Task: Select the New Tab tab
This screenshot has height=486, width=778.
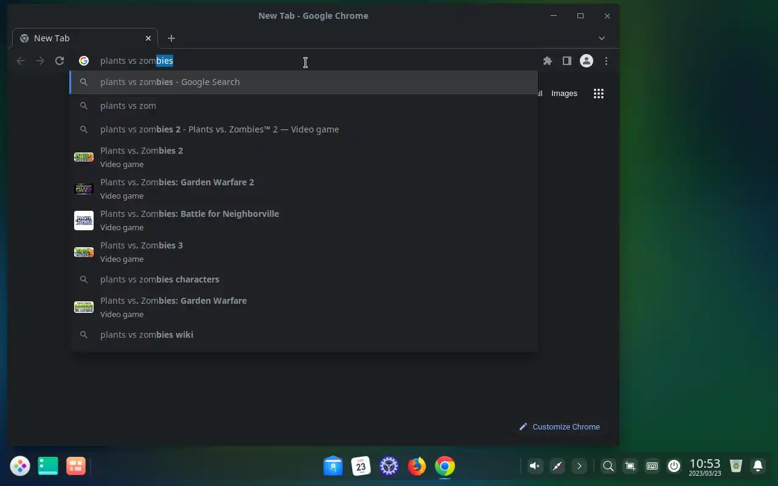Action: [x=85, y=38]
